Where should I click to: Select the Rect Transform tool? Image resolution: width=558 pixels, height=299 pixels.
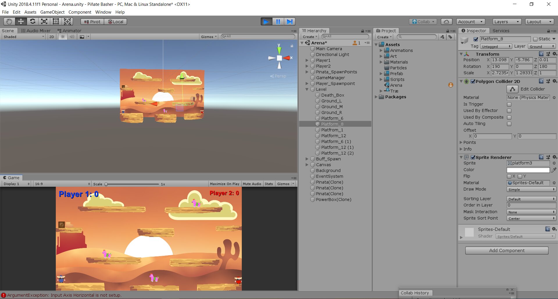tap(56, 21)
